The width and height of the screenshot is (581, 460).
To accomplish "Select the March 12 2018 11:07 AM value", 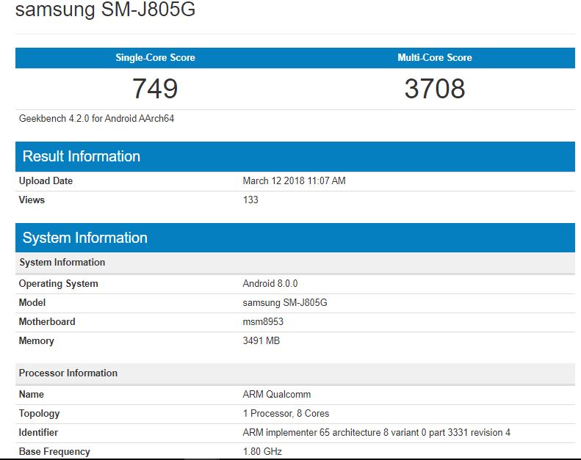I will 294,181.
